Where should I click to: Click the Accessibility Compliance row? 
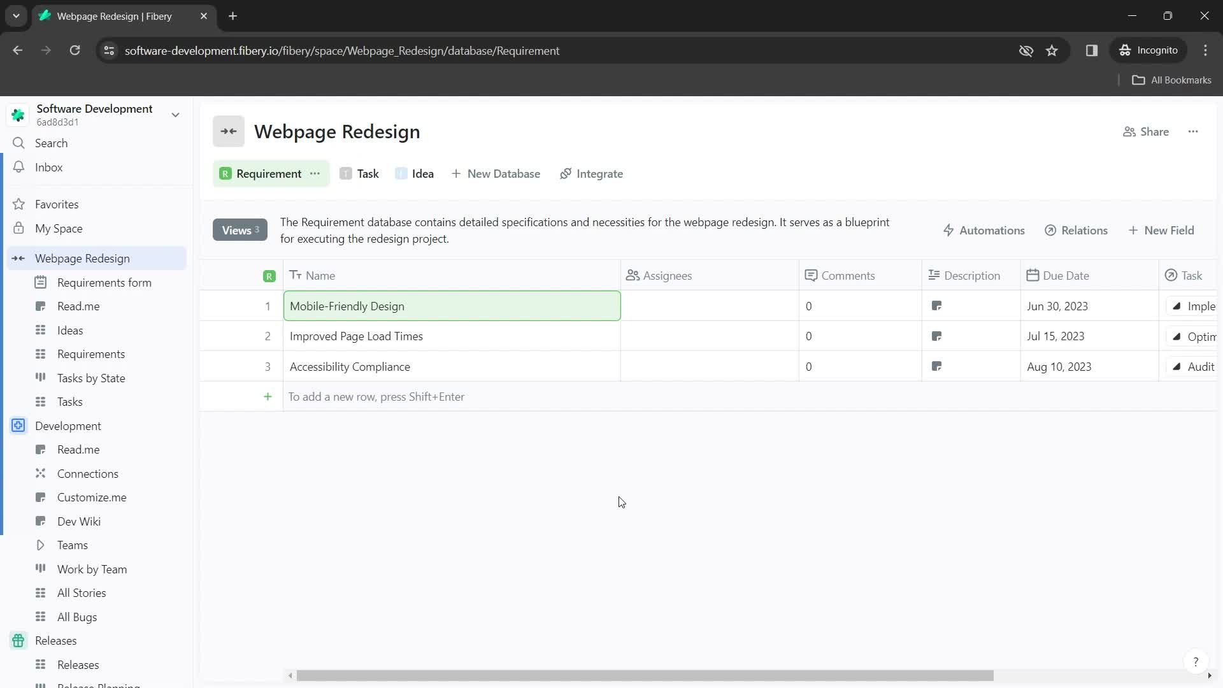coord(351,366)
